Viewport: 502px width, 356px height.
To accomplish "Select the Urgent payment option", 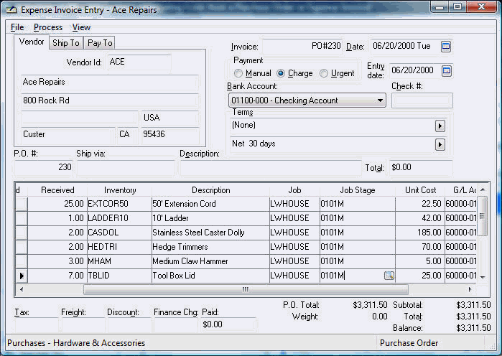I will [x=324, y=73].
